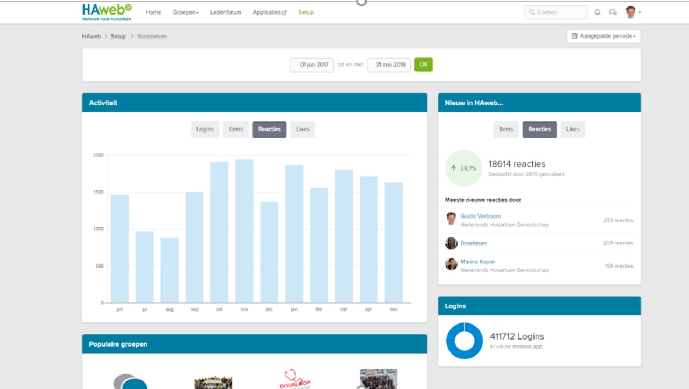Switch Activiteit chart to Logins

pyautogui.click(x=205, y=129)
